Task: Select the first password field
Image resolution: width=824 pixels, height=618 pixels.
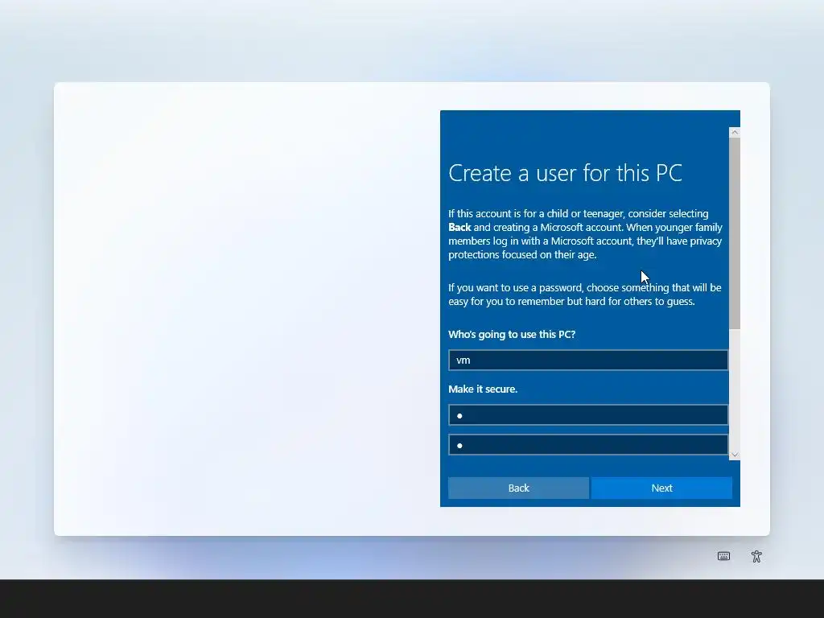Action: click(588, 415)
